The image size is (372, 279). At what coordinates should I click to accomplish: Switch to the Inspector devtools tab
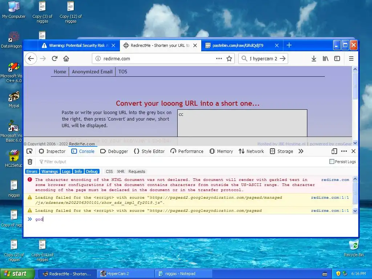pos(52,151)
